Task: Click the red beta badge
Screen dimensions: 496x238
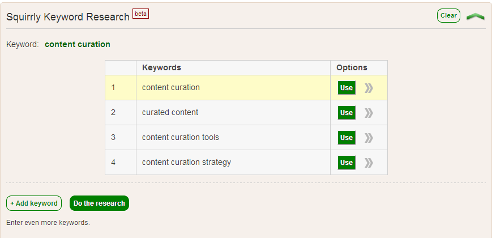Action: point(140,14)
